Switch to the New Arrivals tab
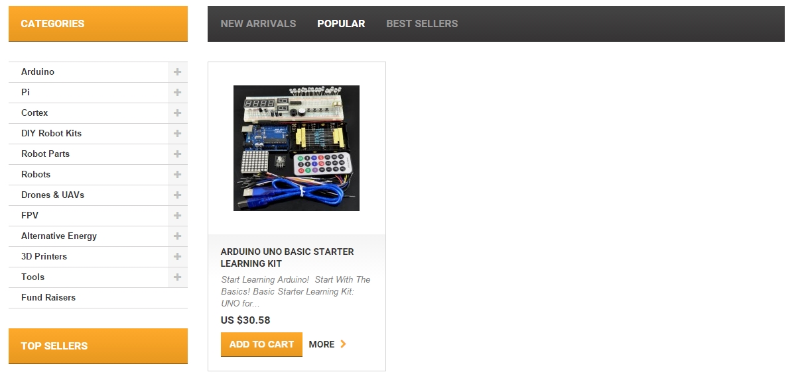The width and height of the screenshot is (802, 374). (x=258, y=23)
